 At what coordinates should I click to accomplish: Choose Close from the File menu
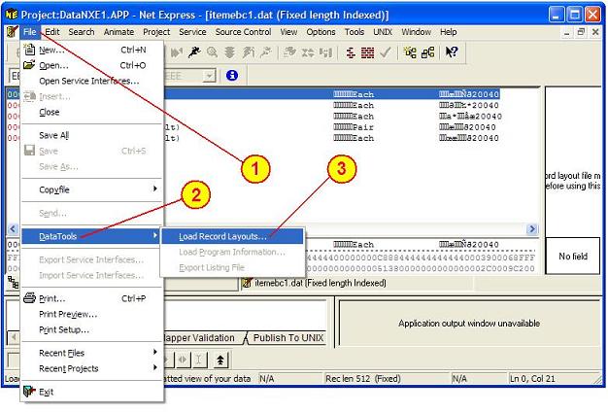[x=92, y=112]
